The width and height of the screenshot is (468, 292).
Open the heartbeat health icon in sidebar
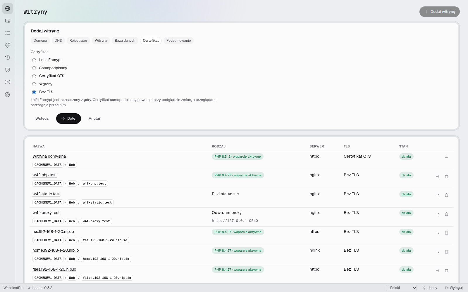(8, 45)
